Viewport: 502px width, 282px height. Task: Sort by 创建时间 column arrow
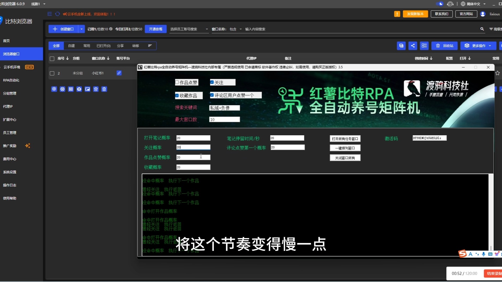431,58
